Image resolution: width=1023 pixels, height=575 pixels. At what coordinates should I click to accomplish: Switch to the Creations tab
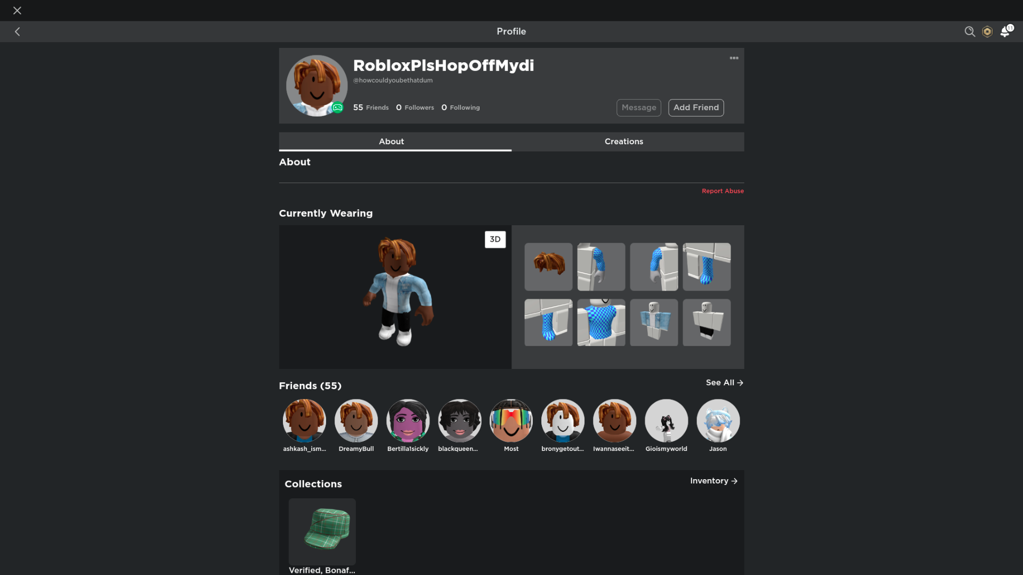coord(628,142)
